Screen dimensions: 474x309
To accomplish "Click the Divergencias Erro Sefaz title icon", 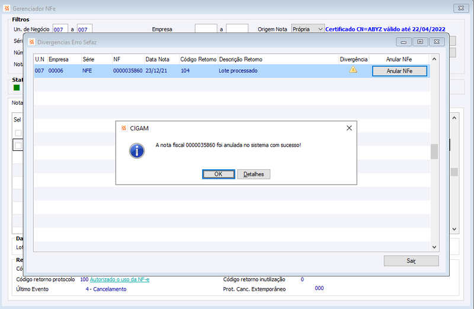I will [x=31, y=42].
